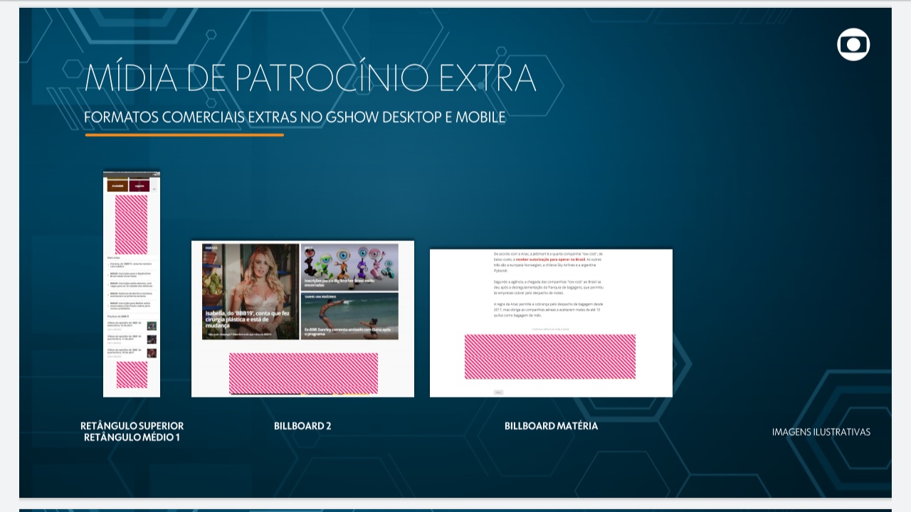Select the brown tab in mobile mockup
Screen dimensions: 911x512
pos(117,186)
